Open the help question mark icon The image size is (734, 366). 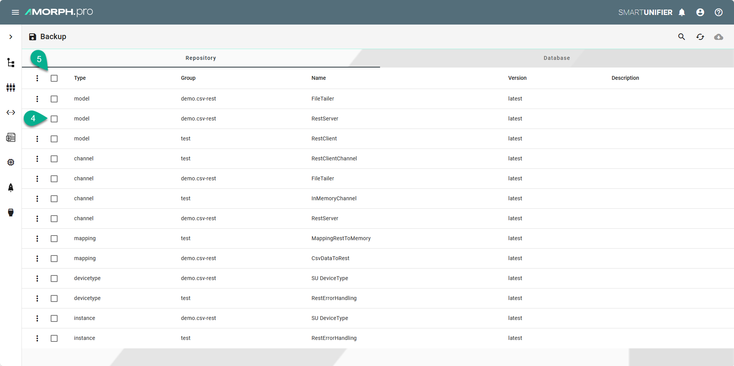coord(719,12)
